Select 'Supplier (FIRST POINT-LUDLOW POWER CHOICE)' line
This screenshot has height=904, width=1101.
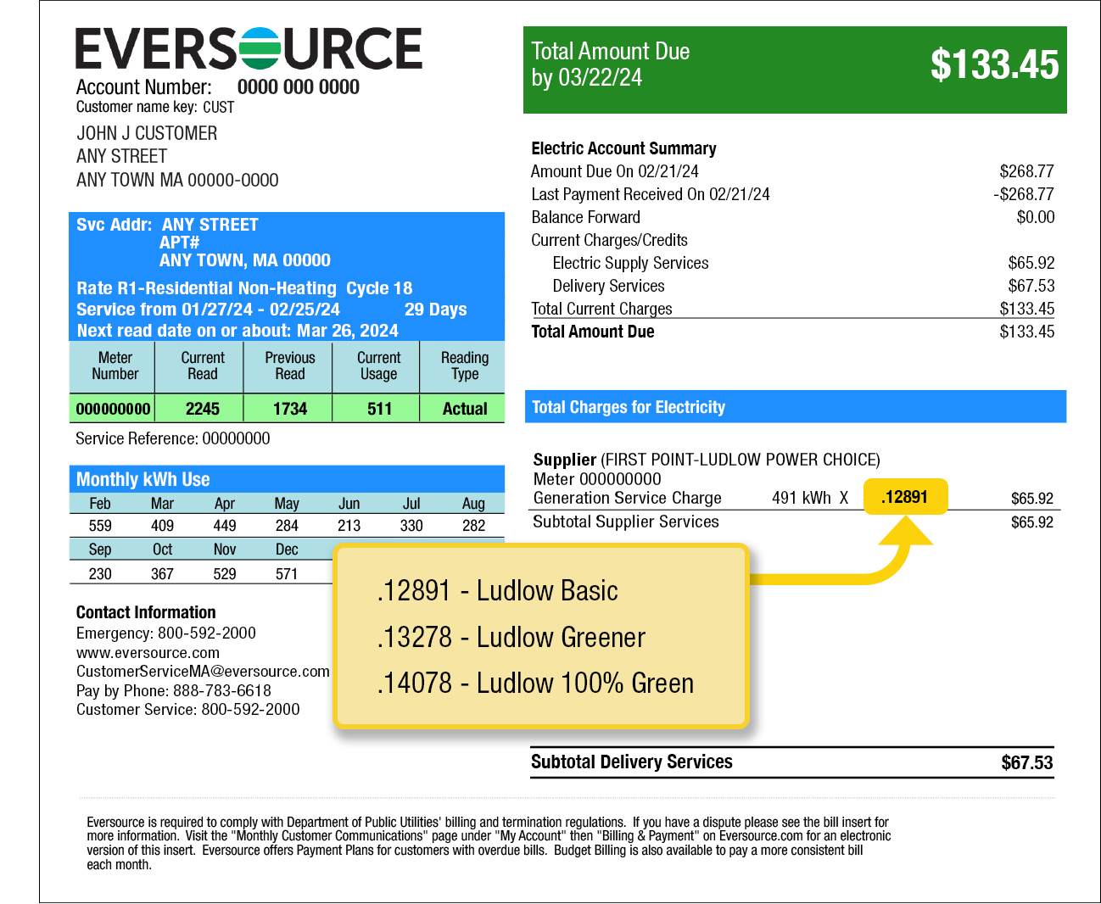click(707, 460)
